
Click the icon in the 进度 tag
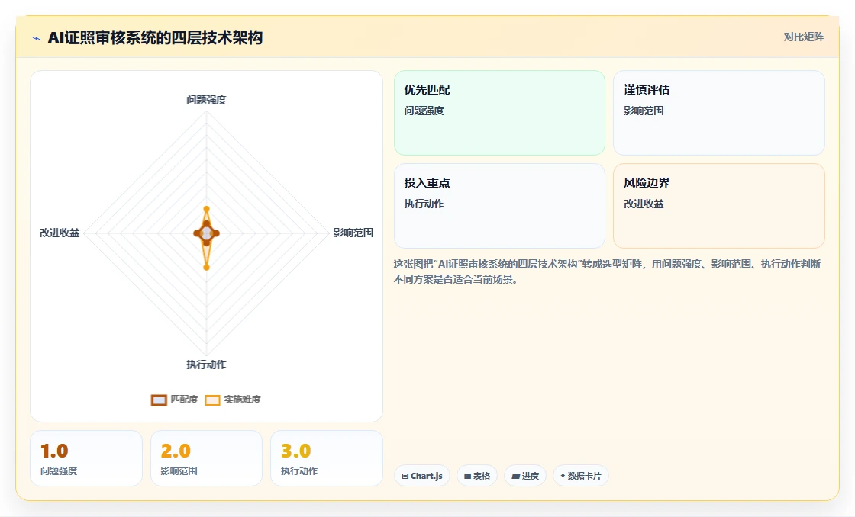pyautogui.click(x=515, y=476)
